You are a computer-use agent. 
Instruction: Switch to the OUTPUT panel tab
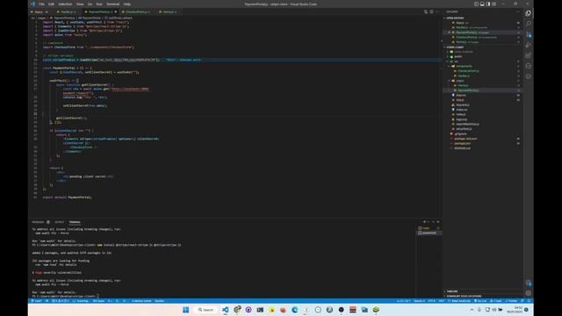(x=60, y=222)
